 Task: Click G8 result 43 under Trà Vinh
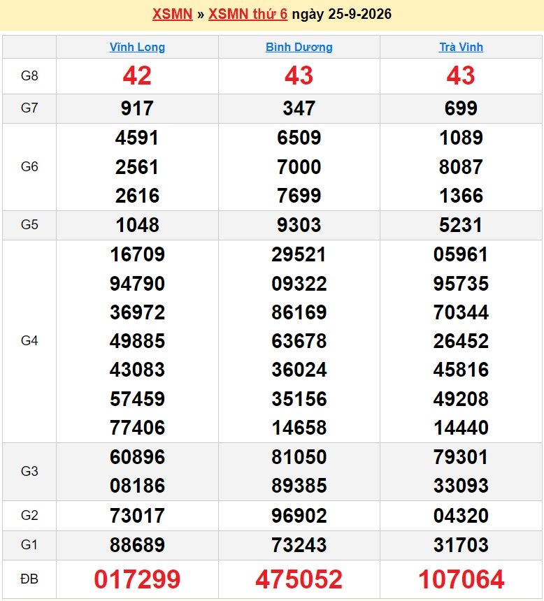coord(461,76)
